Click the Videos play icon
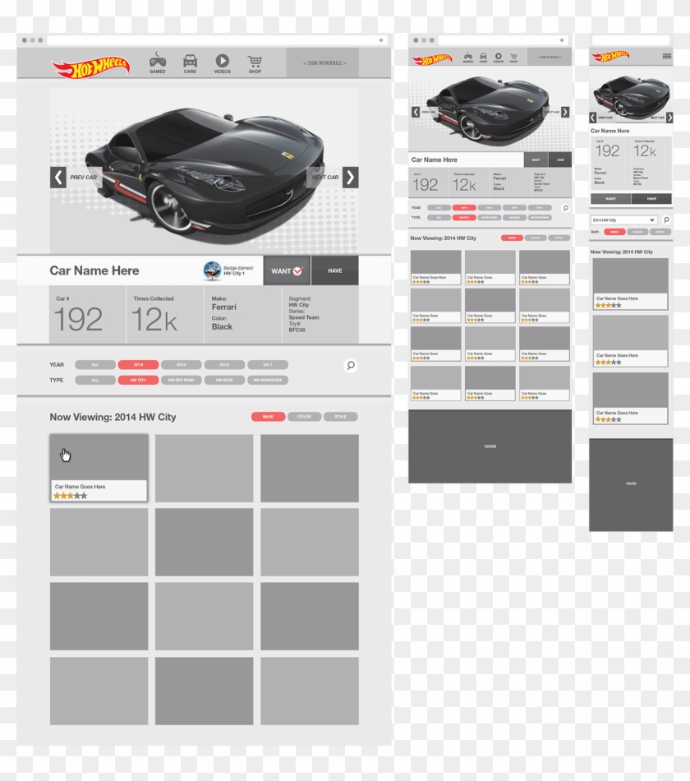690x781 pixels. click(222, 59)
